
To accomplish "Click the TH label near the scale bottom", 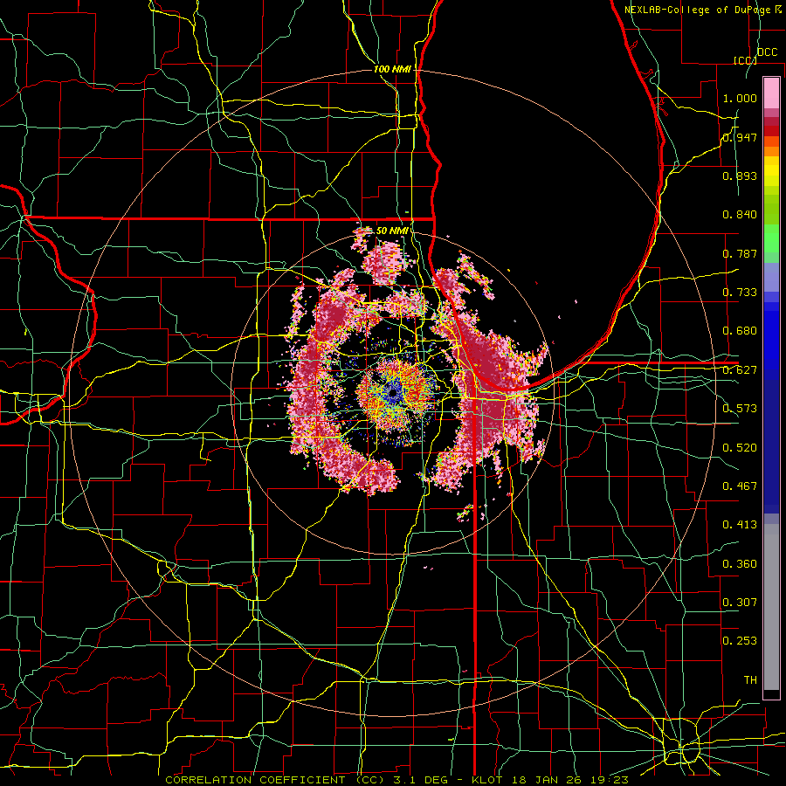I will 750,680.
